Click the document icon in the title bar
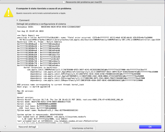165x132 pixels. 64,2
